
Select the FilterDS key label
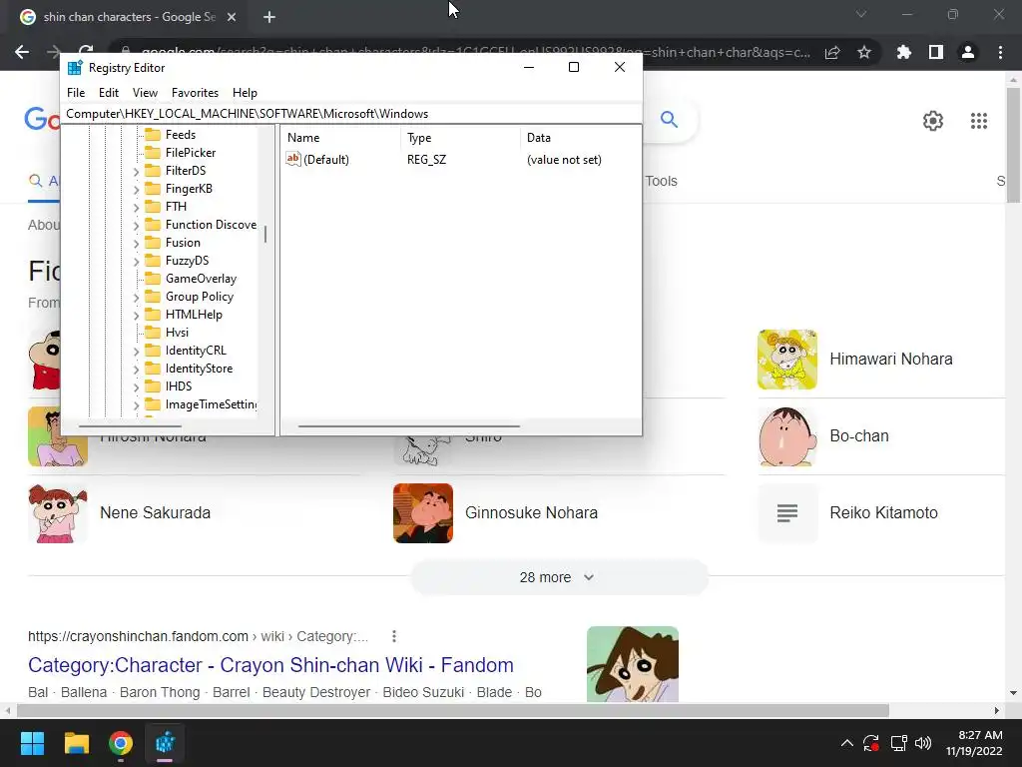185,170
